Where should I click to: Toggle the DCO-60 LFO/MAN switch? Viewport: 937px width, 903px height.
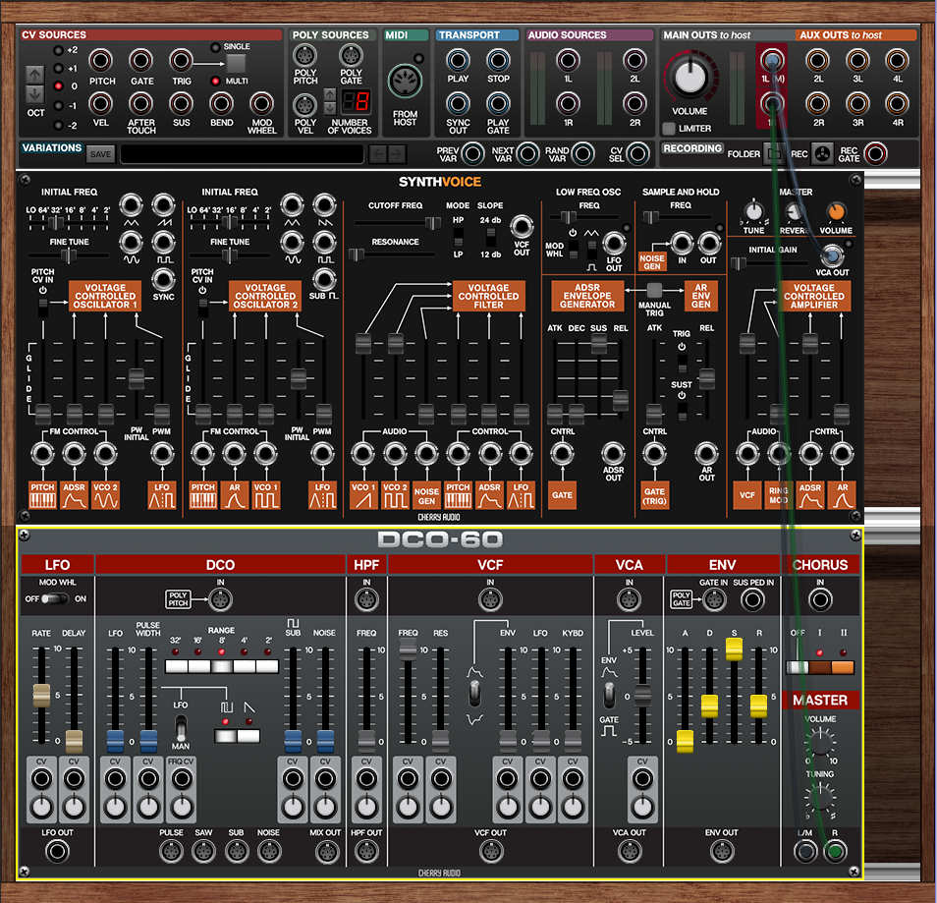[x=181, y=728]
